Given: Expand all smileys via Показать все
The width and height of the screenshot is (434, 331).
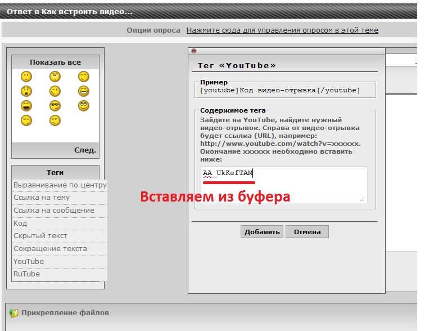Looking at the screenshot, I should click(55, 62).
